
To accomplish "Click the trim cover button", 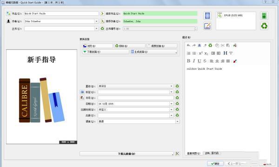I will [162, 46].
